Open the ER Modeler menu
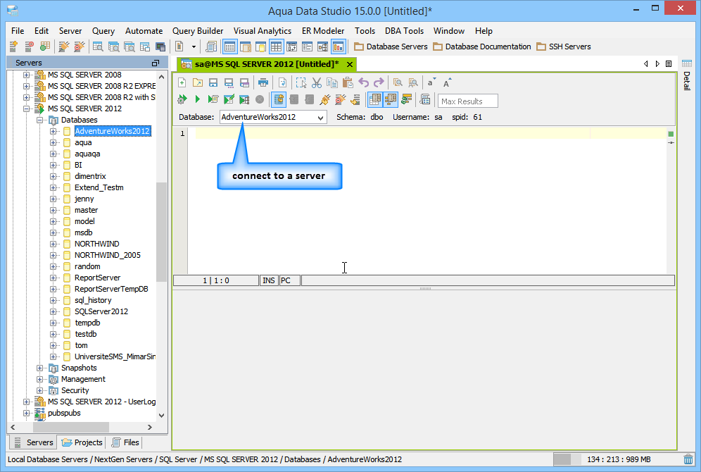This screenshot has height=472, width=701. tap(323, 31)
